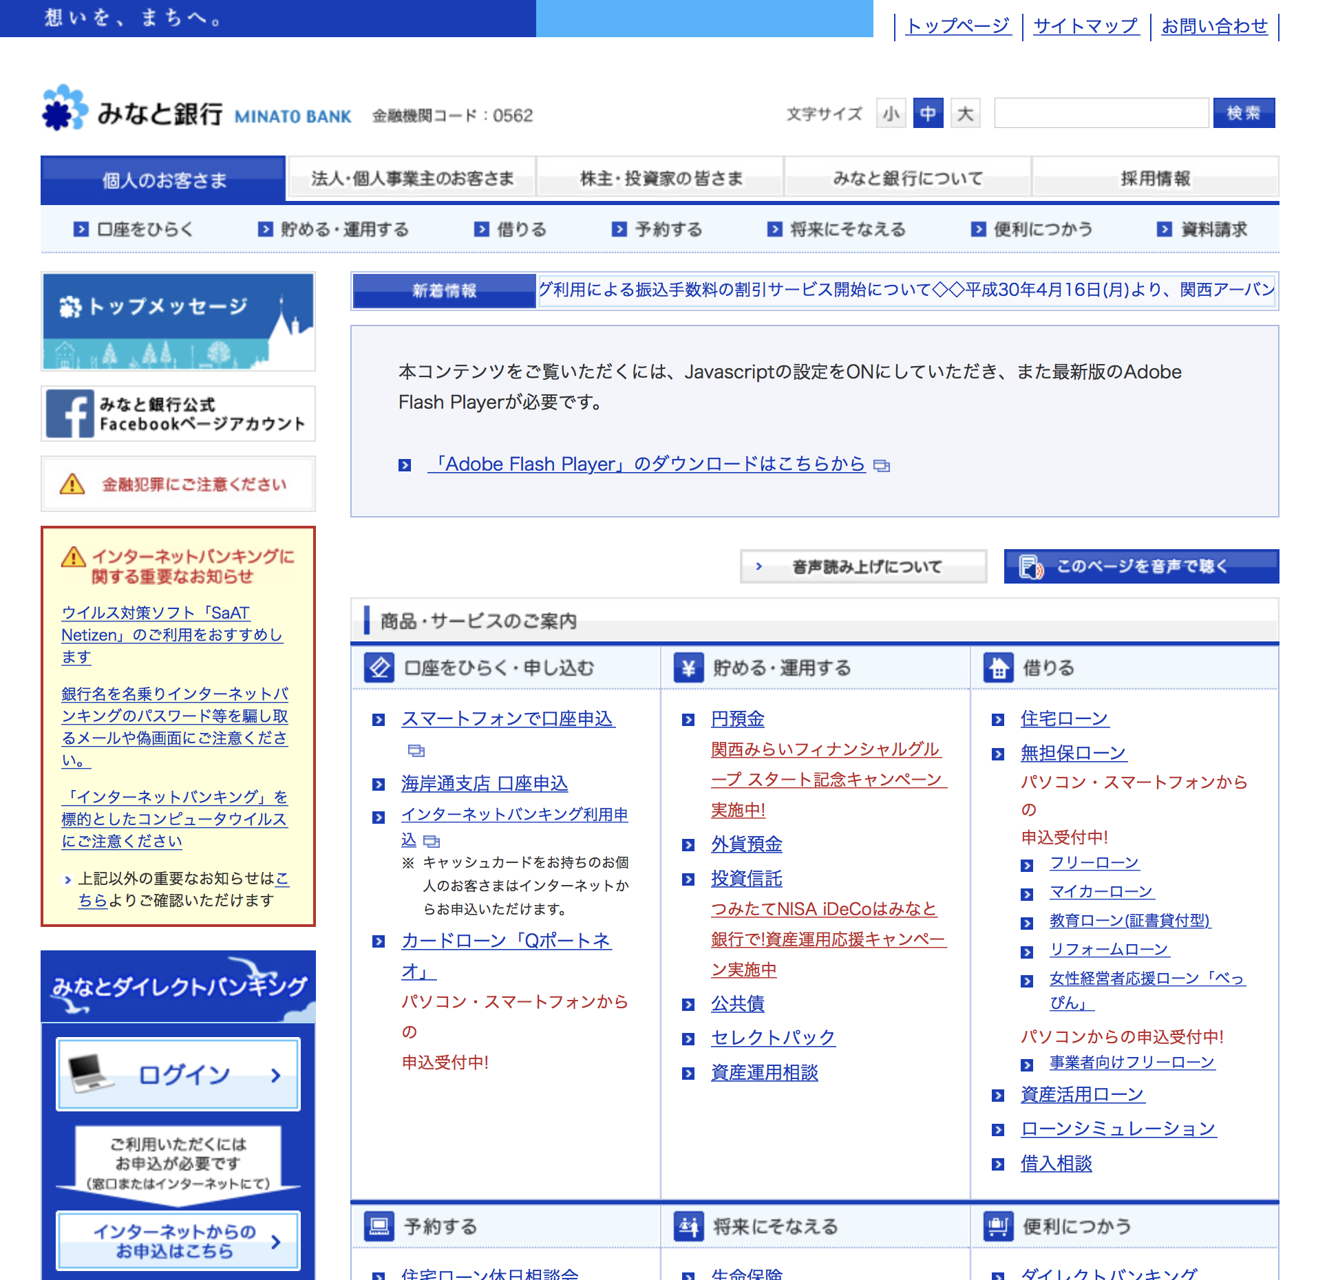This screenshot has height=1280, width=1327.
Task: Open the 資産運用相談 link
Action: point(765,1073)
